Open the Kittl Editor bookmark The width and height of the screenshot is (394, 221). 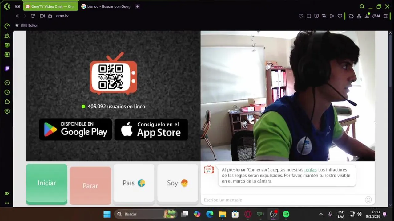[x=26, y=25]
